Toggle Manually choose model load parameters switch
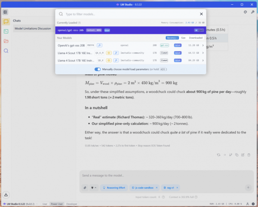The height and width of the screenshot is (207, 258). 98,69
